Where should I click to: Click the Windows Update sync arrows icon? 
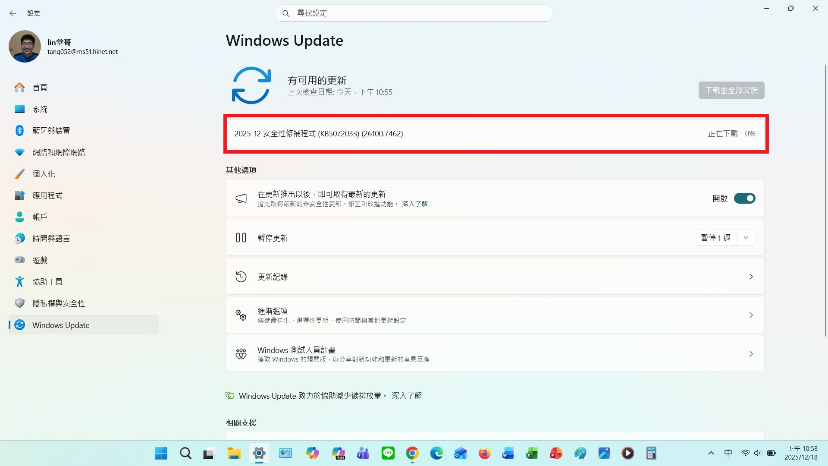[x=251, y=85]
